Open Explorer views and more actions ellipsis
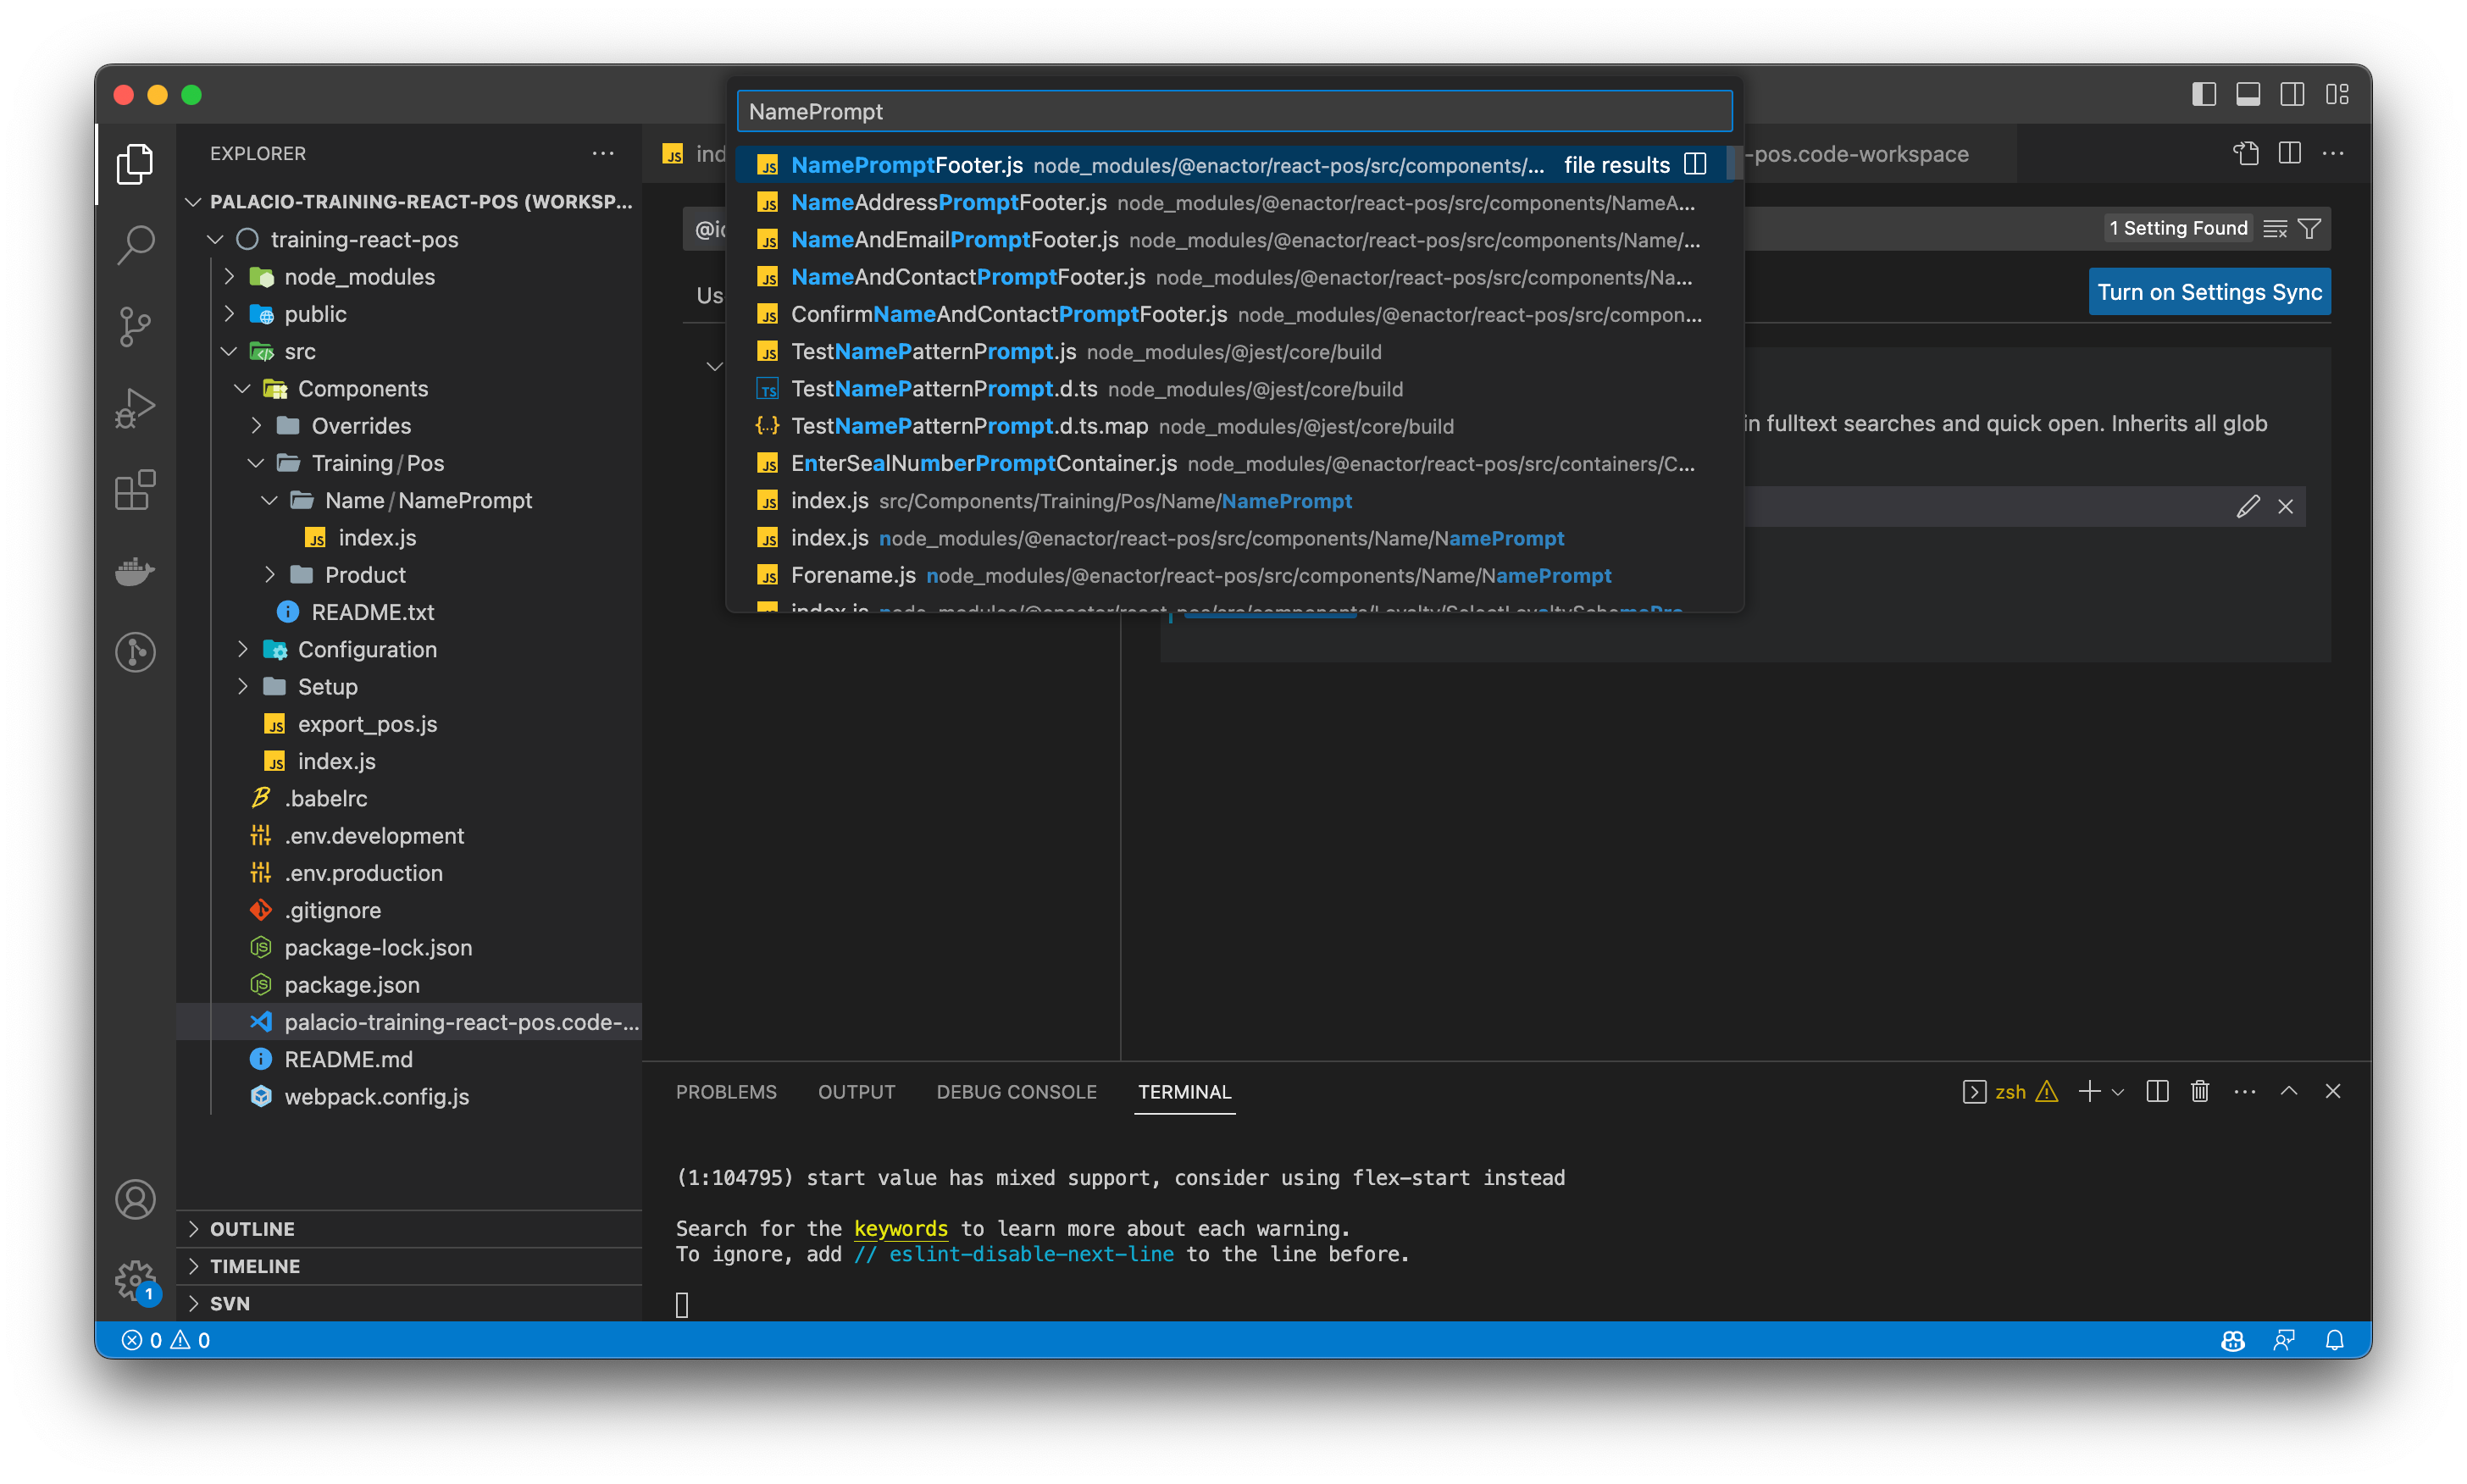This screenshot has width=2467, height=1484. (603, 153)
